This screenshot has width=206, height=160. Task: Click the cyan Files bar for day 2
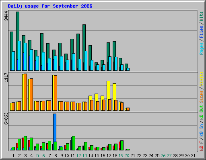click(19, 56)
